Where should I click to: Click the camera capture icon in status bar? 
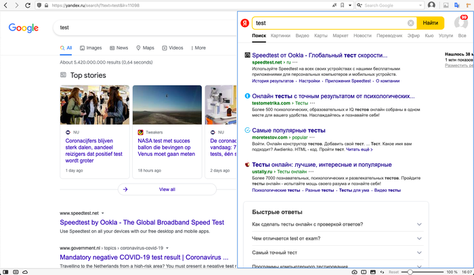pos(354,271)
